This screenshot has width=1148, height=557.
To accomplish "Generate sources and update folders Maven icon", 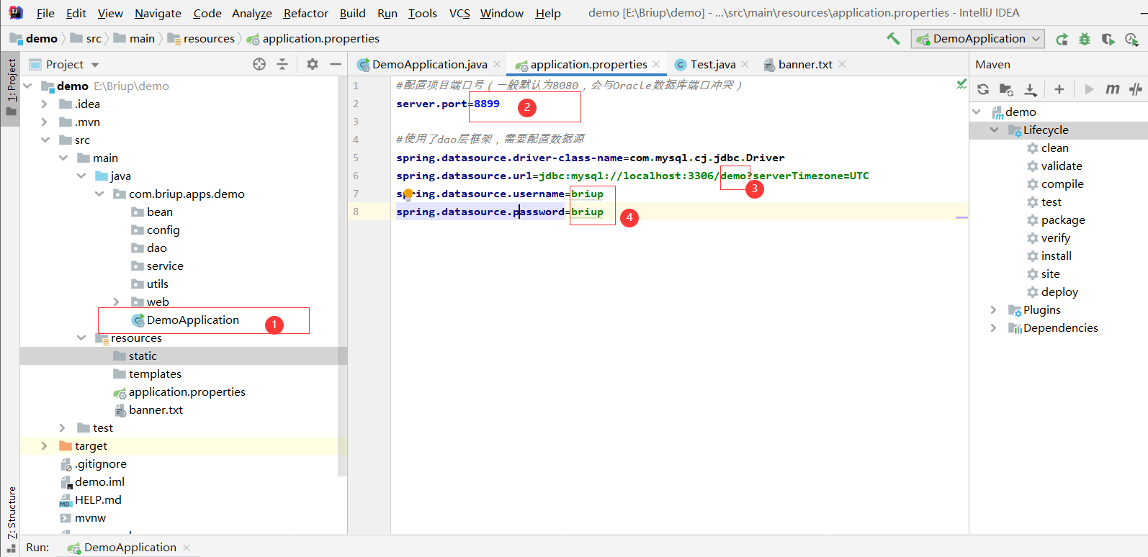I will (1006, 89).
